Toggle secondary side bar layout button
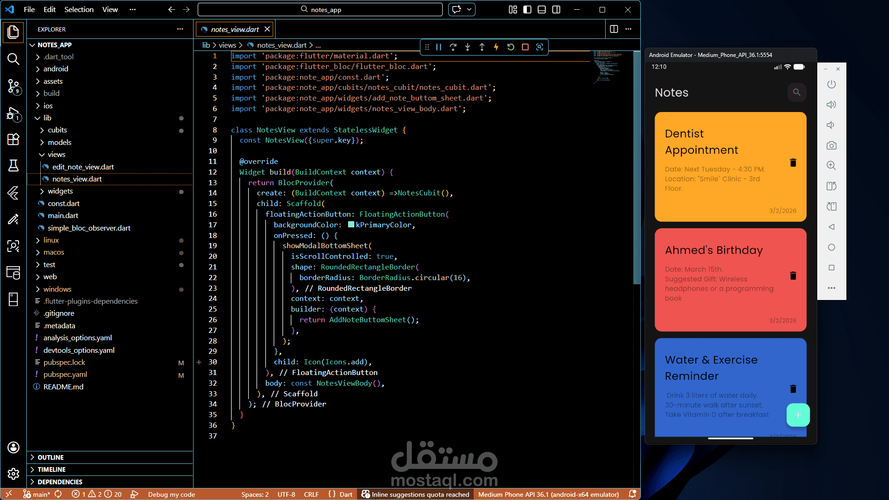Viewport: 889px width, 500px height. [556, 10]
